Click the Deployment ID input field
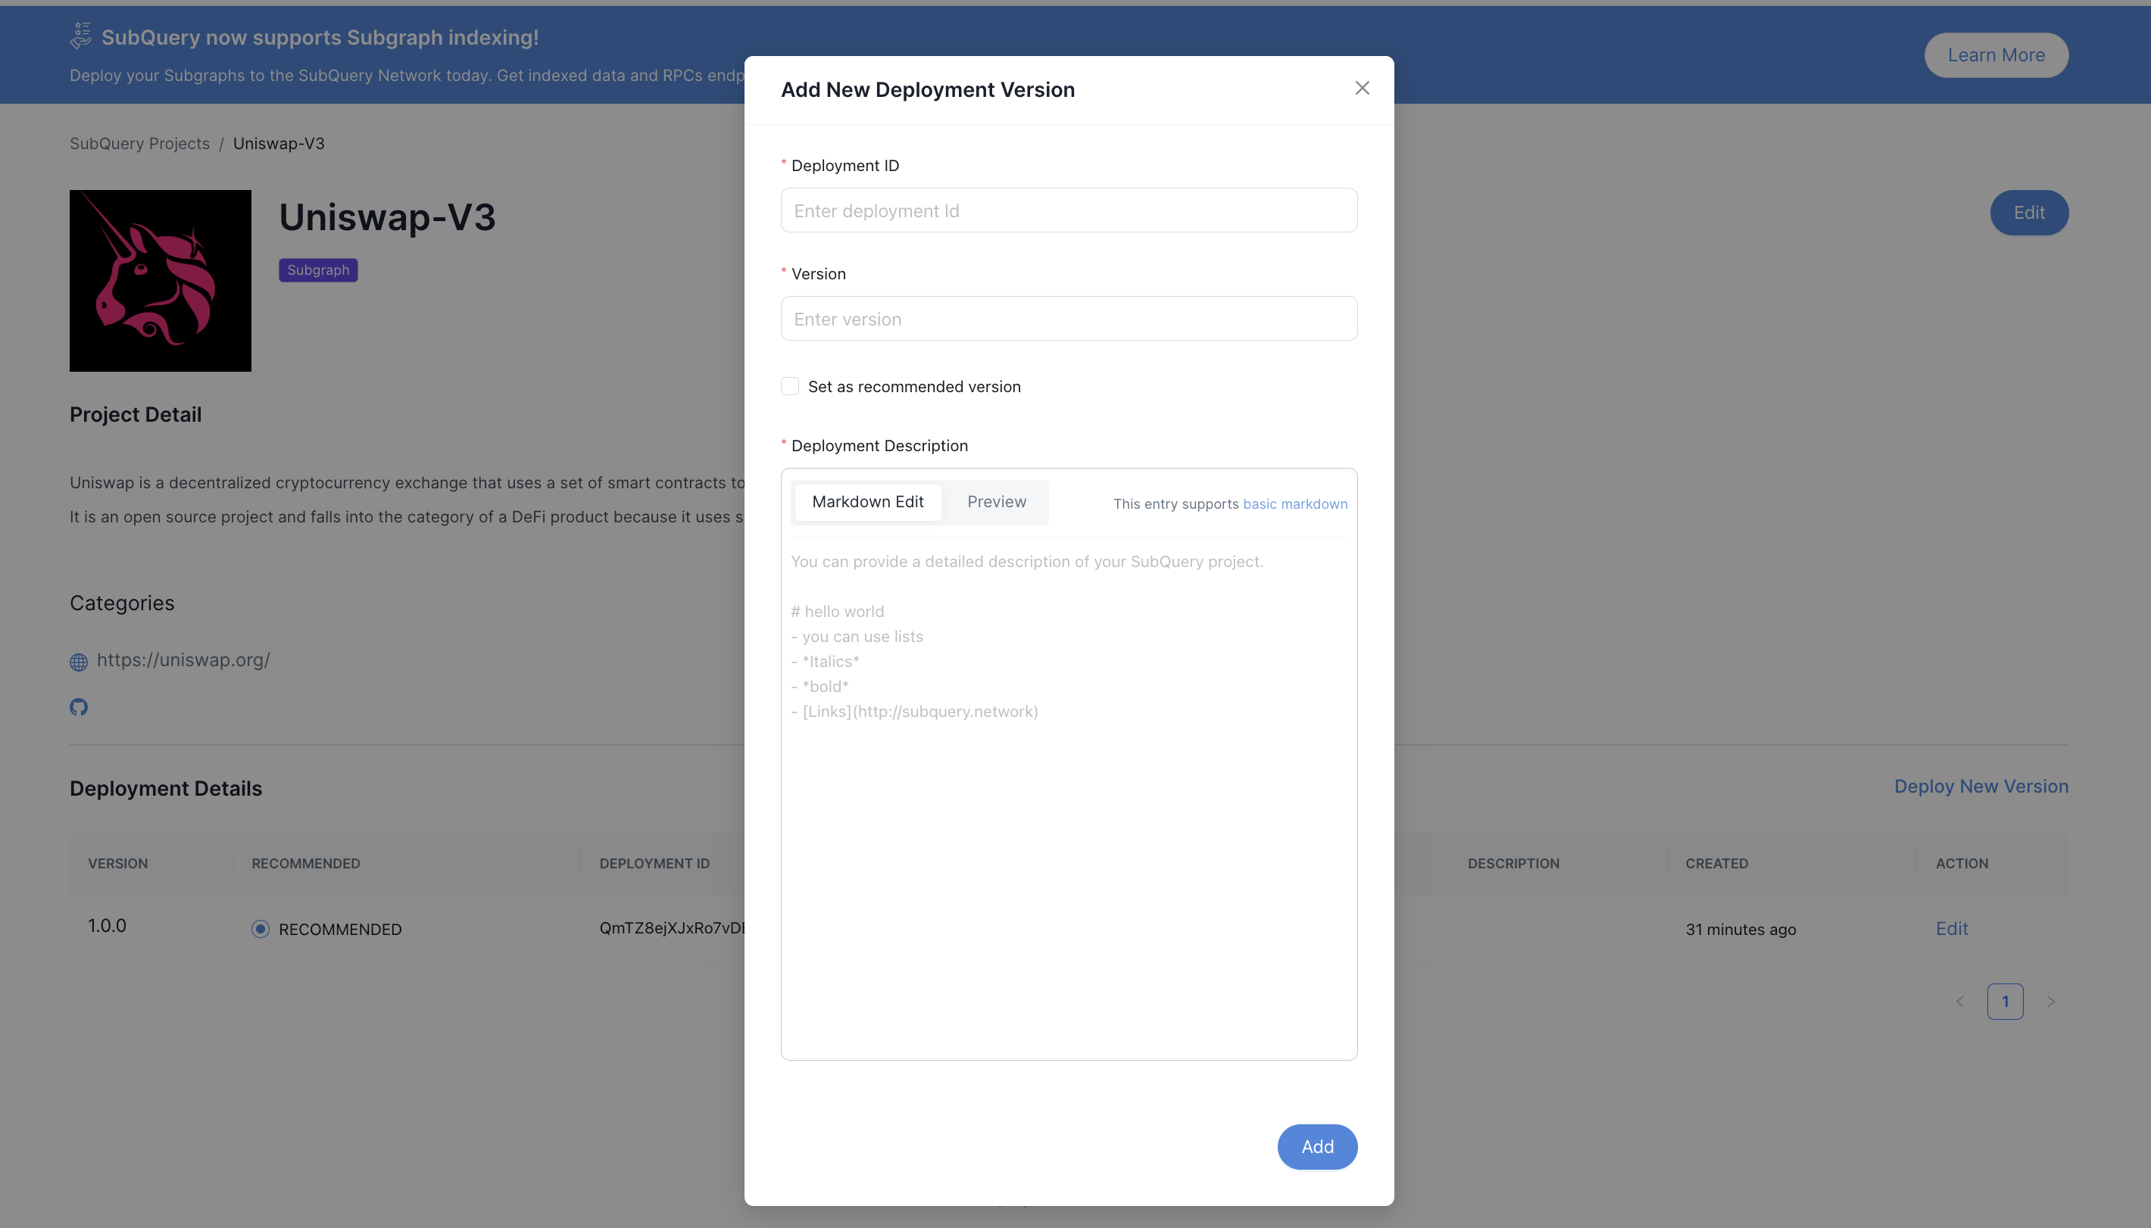 (1069, 210)
